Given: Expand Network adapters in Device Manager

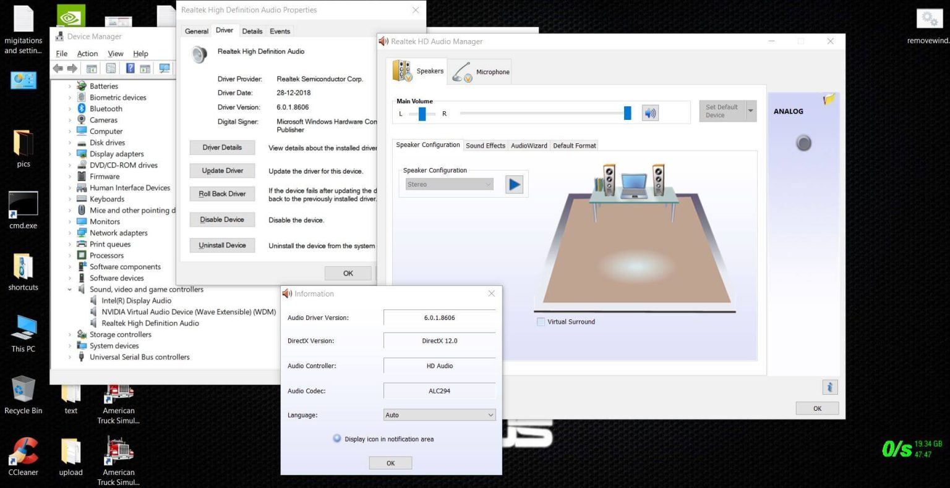Looking at the screenshot, I should click(x=70, y=233).
